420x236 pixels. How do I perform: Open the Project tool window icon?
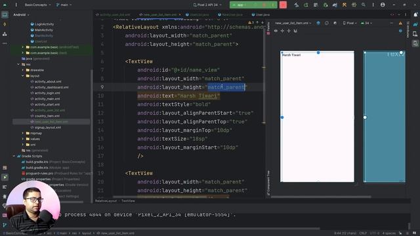(5, 14)
